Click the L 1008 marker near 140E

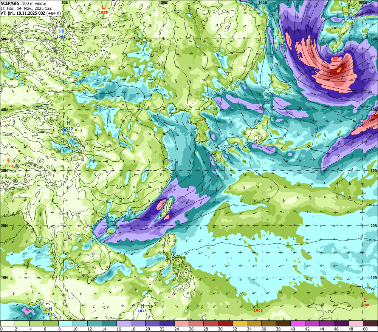coord(258,307)
